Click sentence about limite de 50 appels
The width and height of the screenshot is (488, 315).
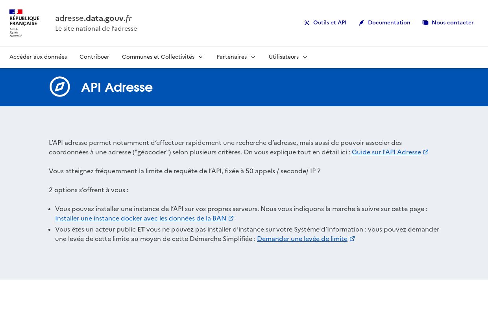[x=185, y=171]
